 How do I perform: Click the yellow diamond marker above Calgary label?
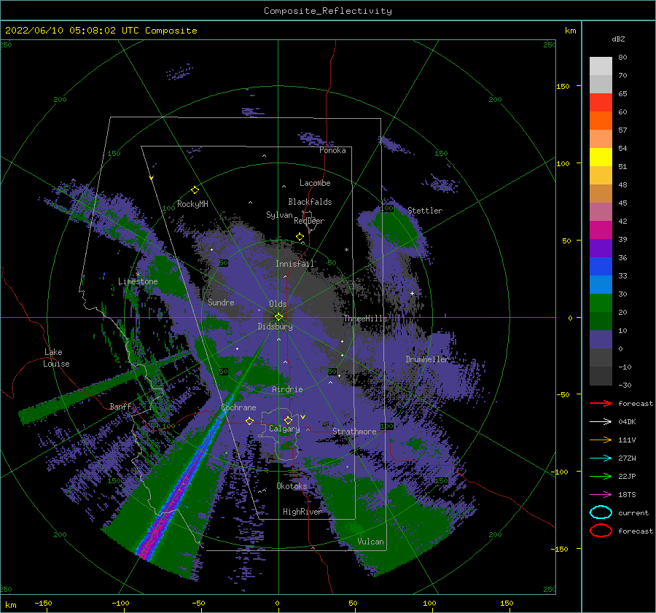click(x=288, y=420)
